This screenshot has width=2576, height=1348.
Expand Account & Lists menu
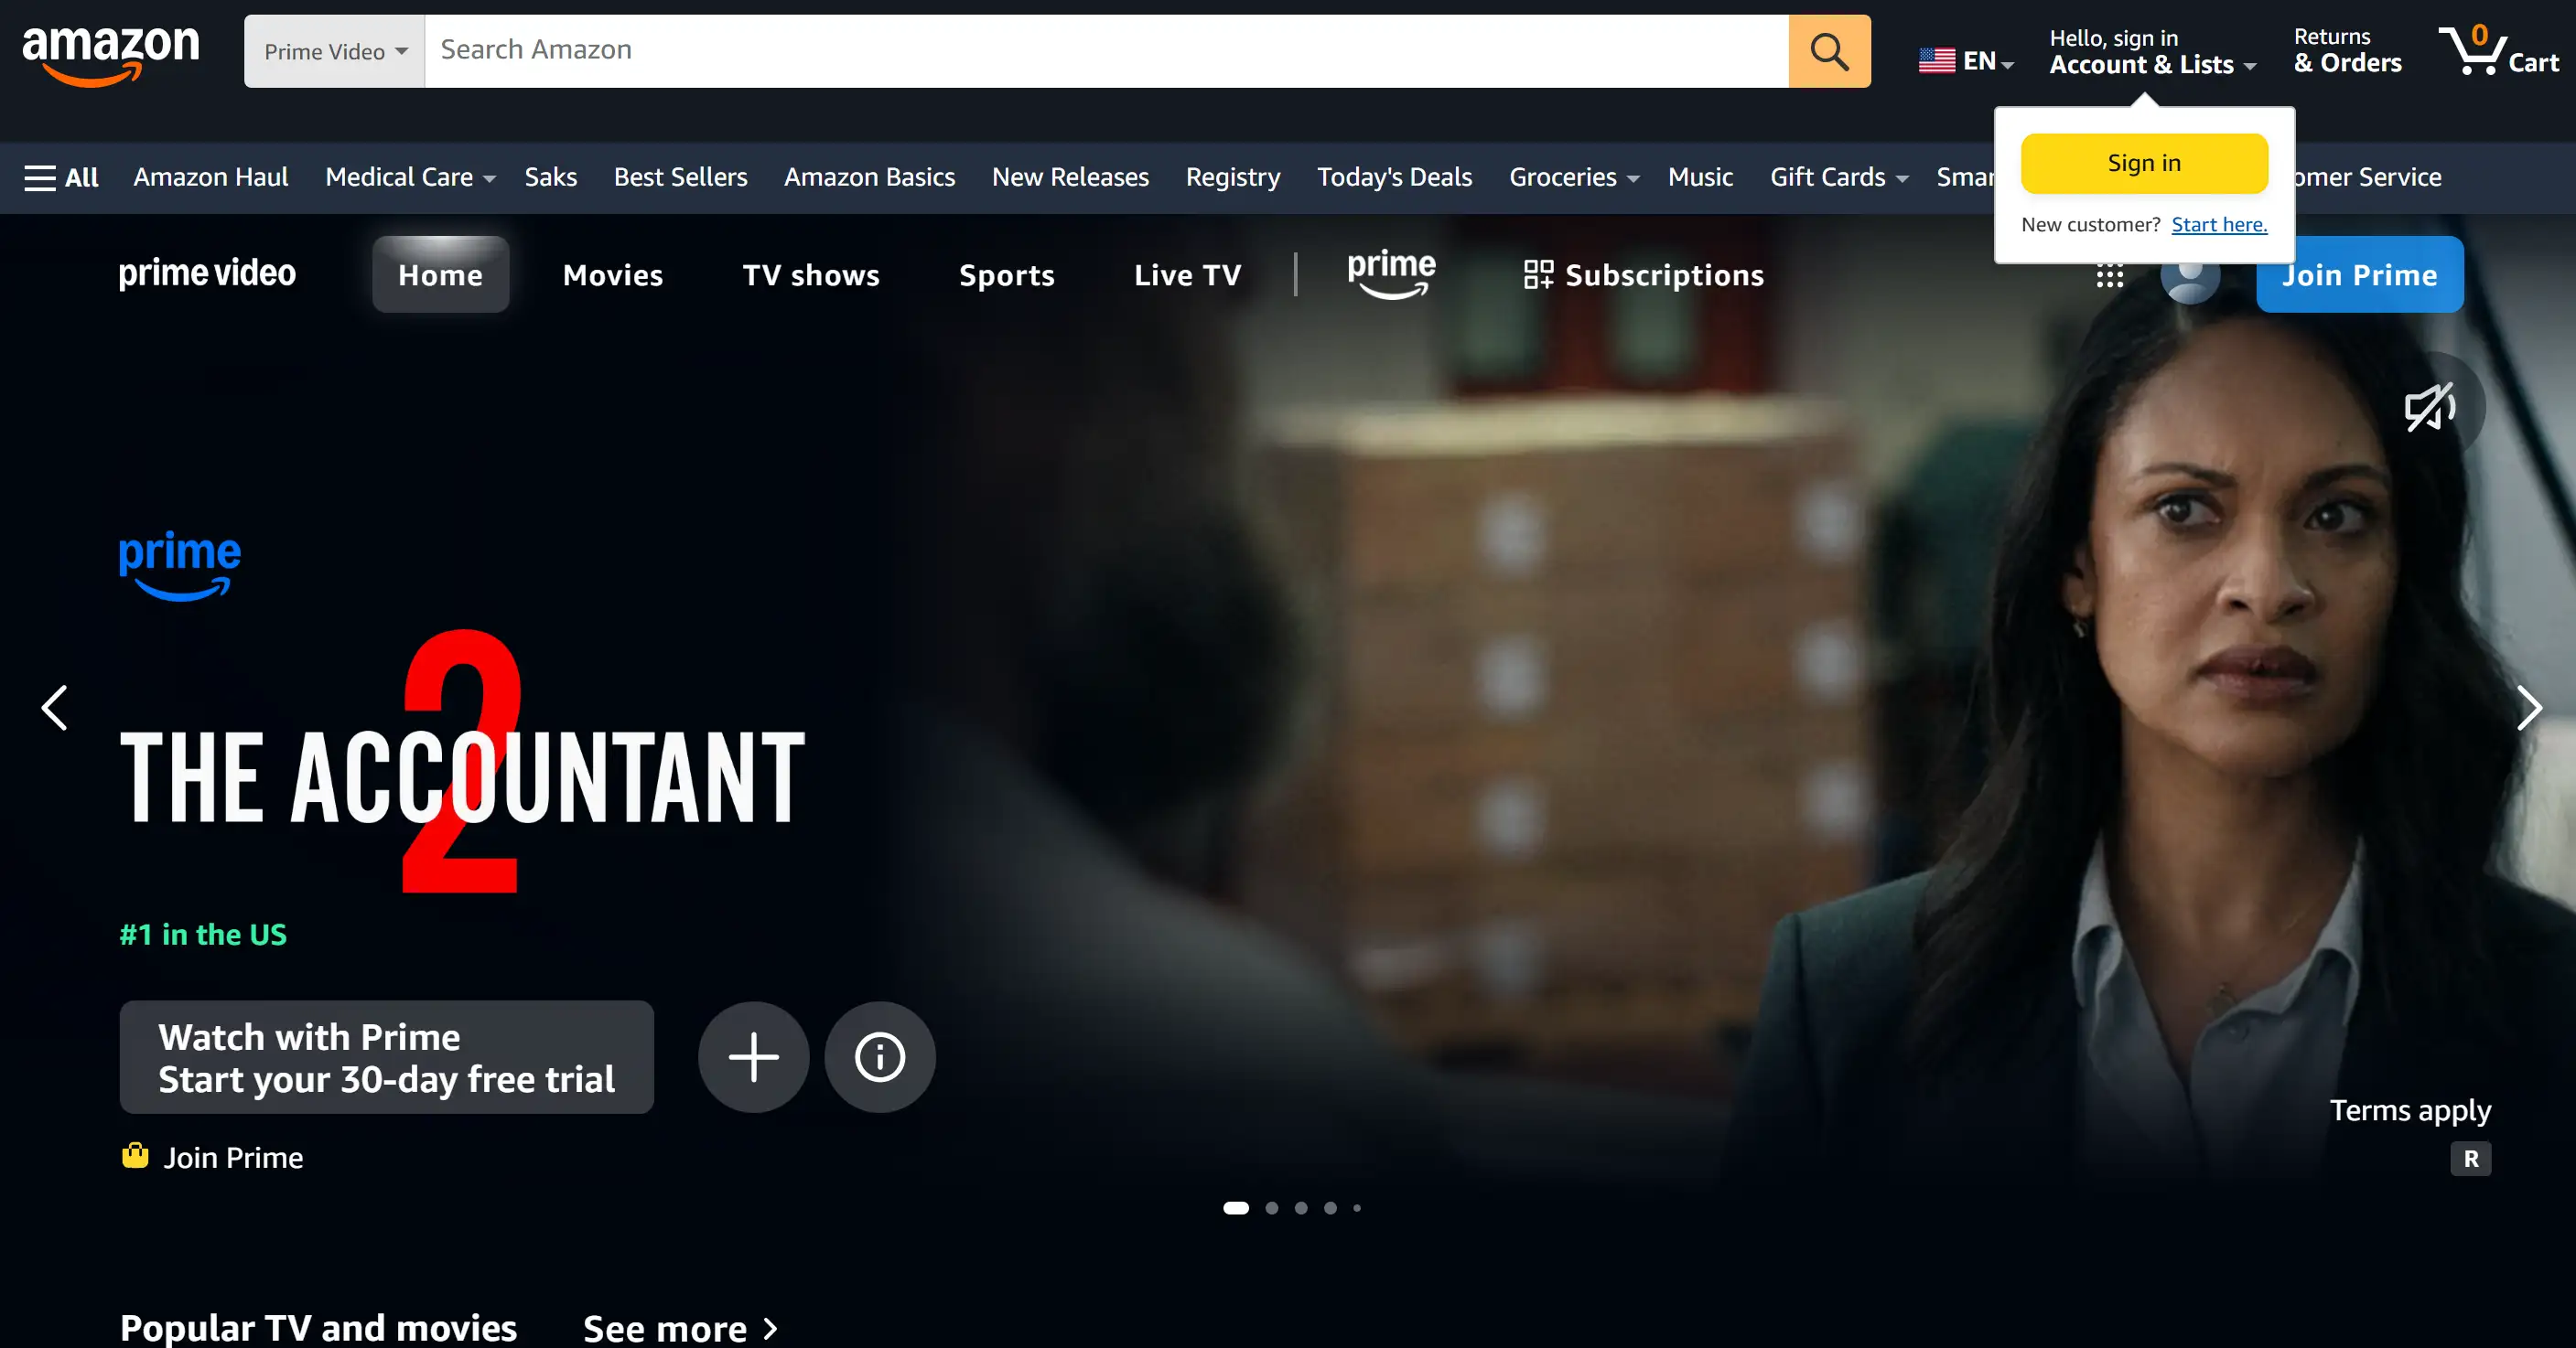pos(2152,52)
